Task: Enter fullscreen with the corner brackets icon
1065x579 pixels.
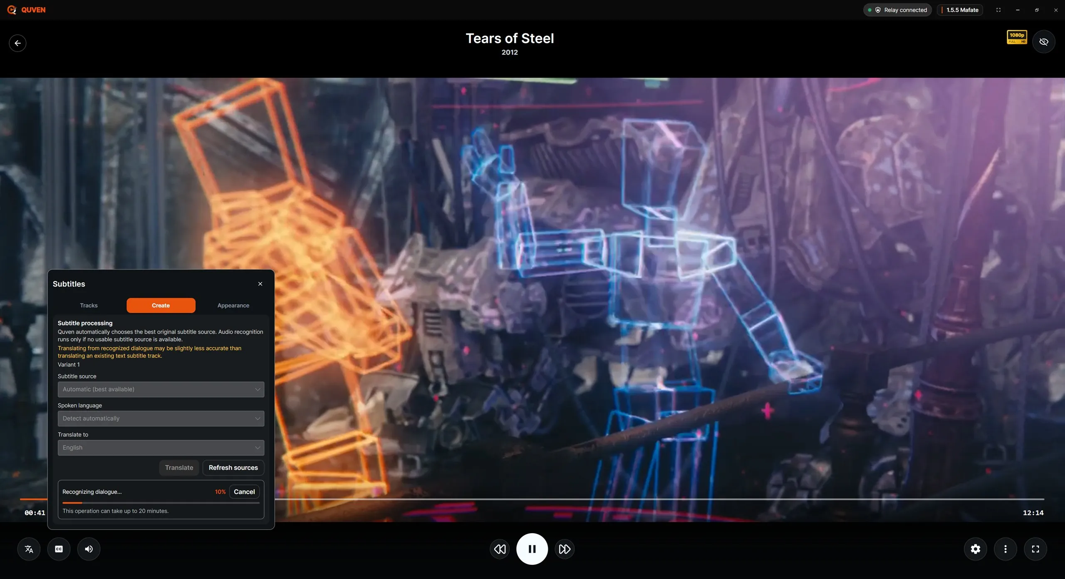Action: [1035, 549]
